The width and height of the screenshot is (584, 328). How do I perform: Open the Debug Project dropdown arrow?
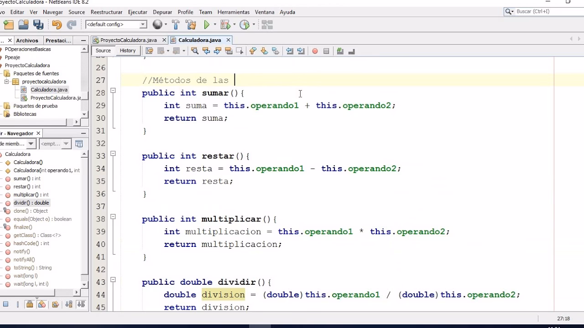[x=234, y=25]
